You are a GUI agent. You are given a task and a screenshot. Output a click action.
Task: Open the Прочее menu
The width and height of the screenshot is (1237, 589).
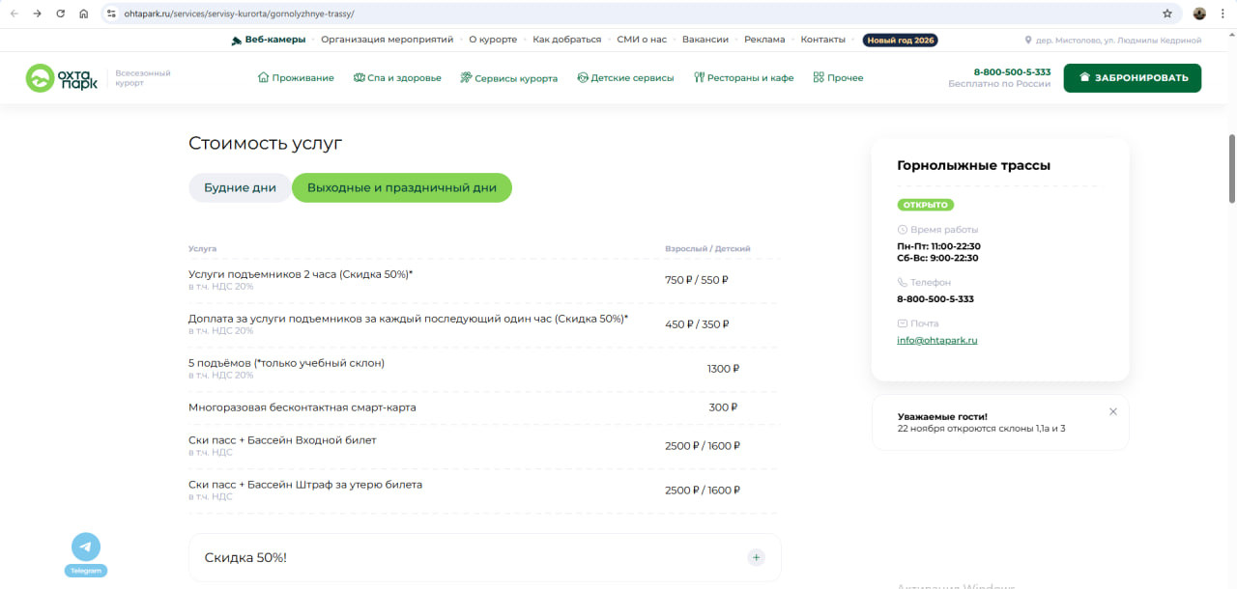pyautogui.click(x=838, y=78)
